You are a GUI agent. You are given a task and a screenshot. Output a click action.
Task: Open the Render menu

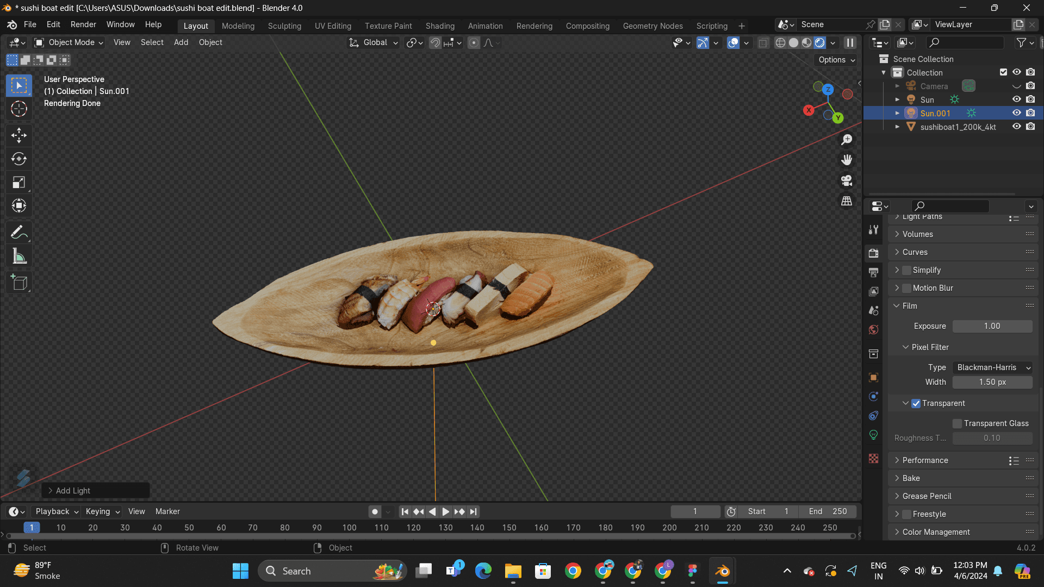(83, 24)
